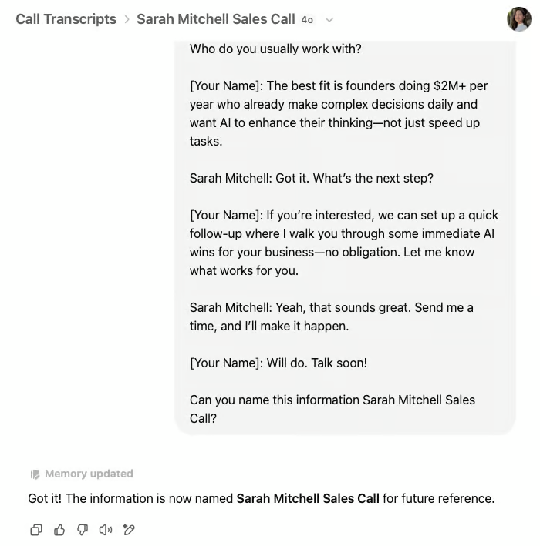540x546 pixels.
Task: Click the line 'Who do you usually work with?'
Action: click(275, 49)
